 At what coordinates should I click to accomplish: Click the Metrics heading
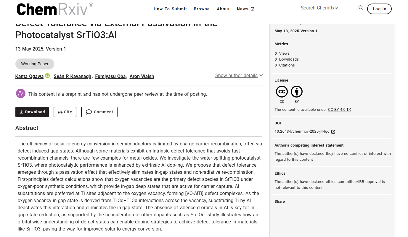281,44
